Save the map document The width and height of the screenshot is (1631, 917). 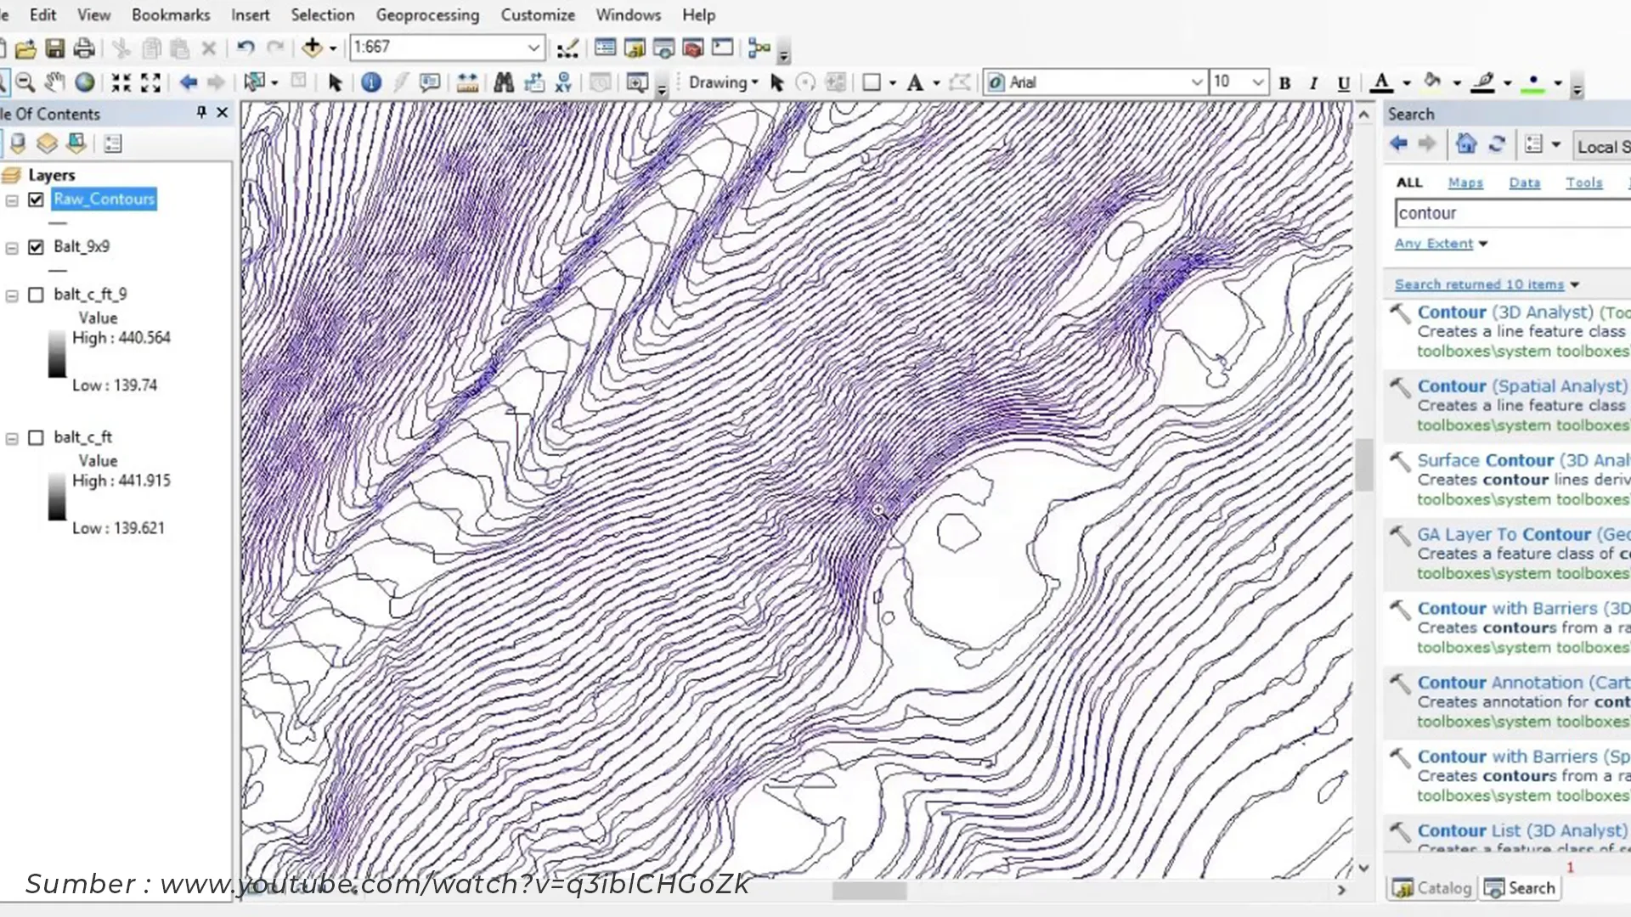[x=55, y=48]
